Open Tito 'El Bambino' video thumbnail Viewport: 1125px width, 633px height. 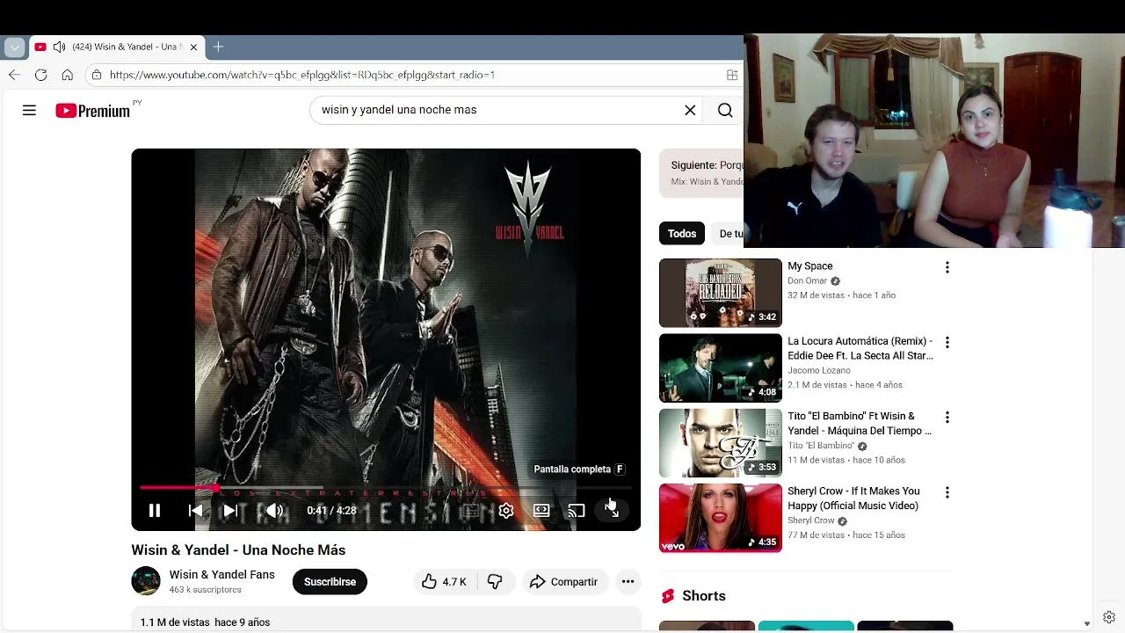tap(720, 443)
